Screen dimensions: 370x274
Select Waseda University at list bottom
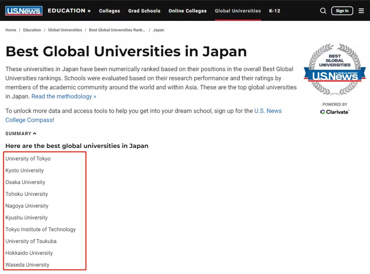[27, 265]
